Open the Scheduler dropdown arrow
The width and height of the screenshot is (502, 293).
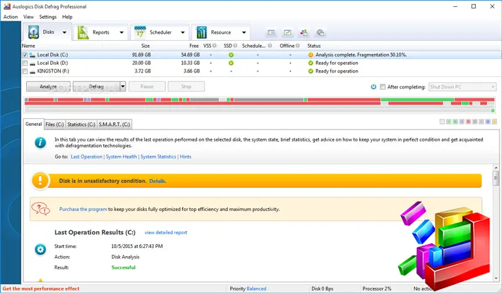click(183, 33)
